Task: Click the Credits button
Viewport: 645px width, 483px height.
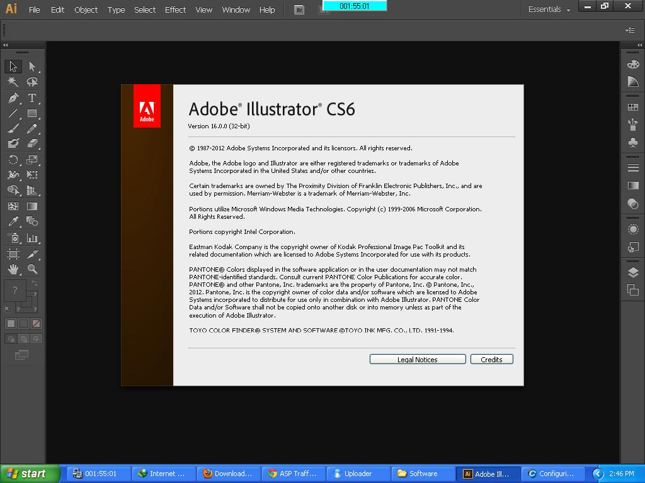Action: 491,359
